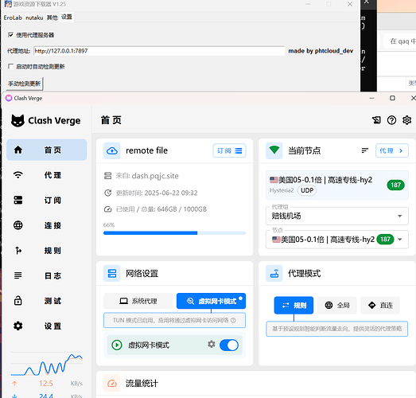The image size is (416, 398).
Task: Toggle the 虚拟网卡模式 switch off
Action: click(x=229, y=345)
